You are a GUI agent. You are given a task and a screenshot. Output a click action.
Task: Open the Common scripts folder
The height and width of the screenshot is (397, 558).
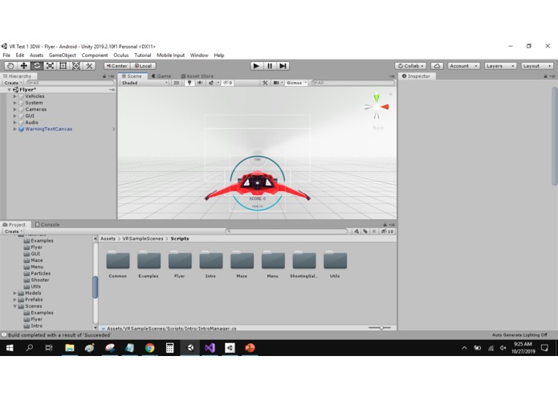click(x=118, y=264)
